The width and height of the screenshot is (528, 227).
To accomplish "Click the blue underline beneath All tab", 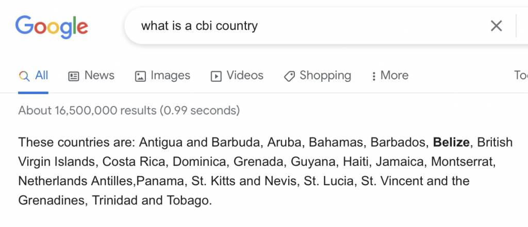I will (34, 93).
